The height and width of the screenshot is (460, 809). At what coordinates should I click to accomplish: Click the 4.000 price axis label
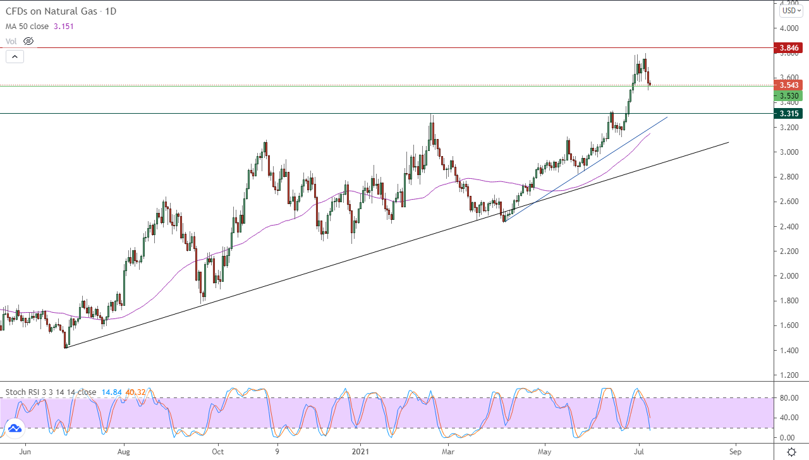pos(789,28)
